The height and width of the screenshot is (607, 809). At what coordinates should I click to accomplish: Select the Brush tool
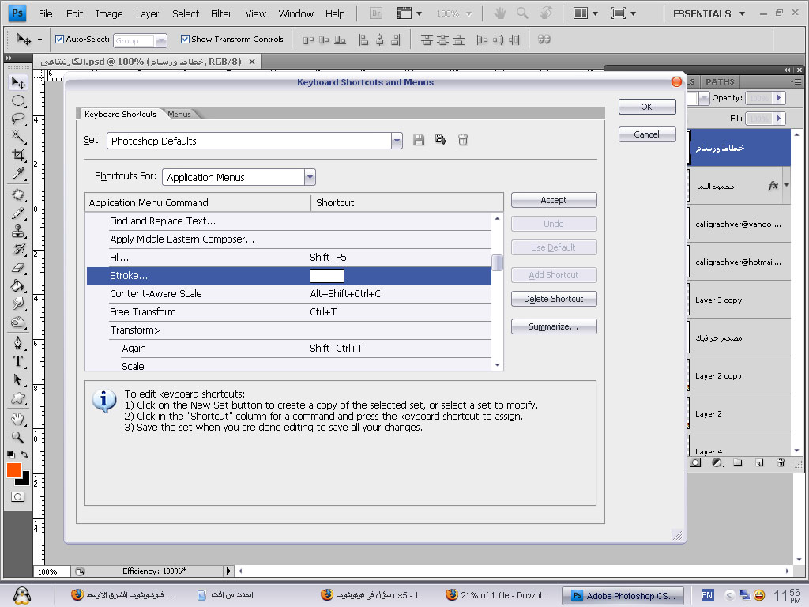click(x=18, y=213)
